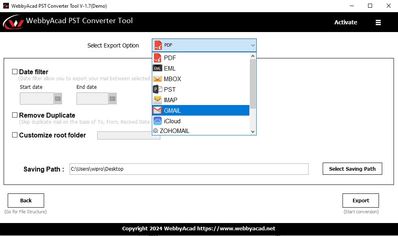Open the Start date calendar picker
Image resolution: width=398 pixels, height=236 pixels.
(58, 99)
